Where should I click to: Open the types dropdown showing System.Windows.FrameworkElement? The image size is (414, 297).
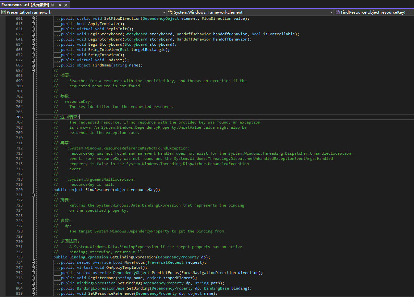point(331,12)
